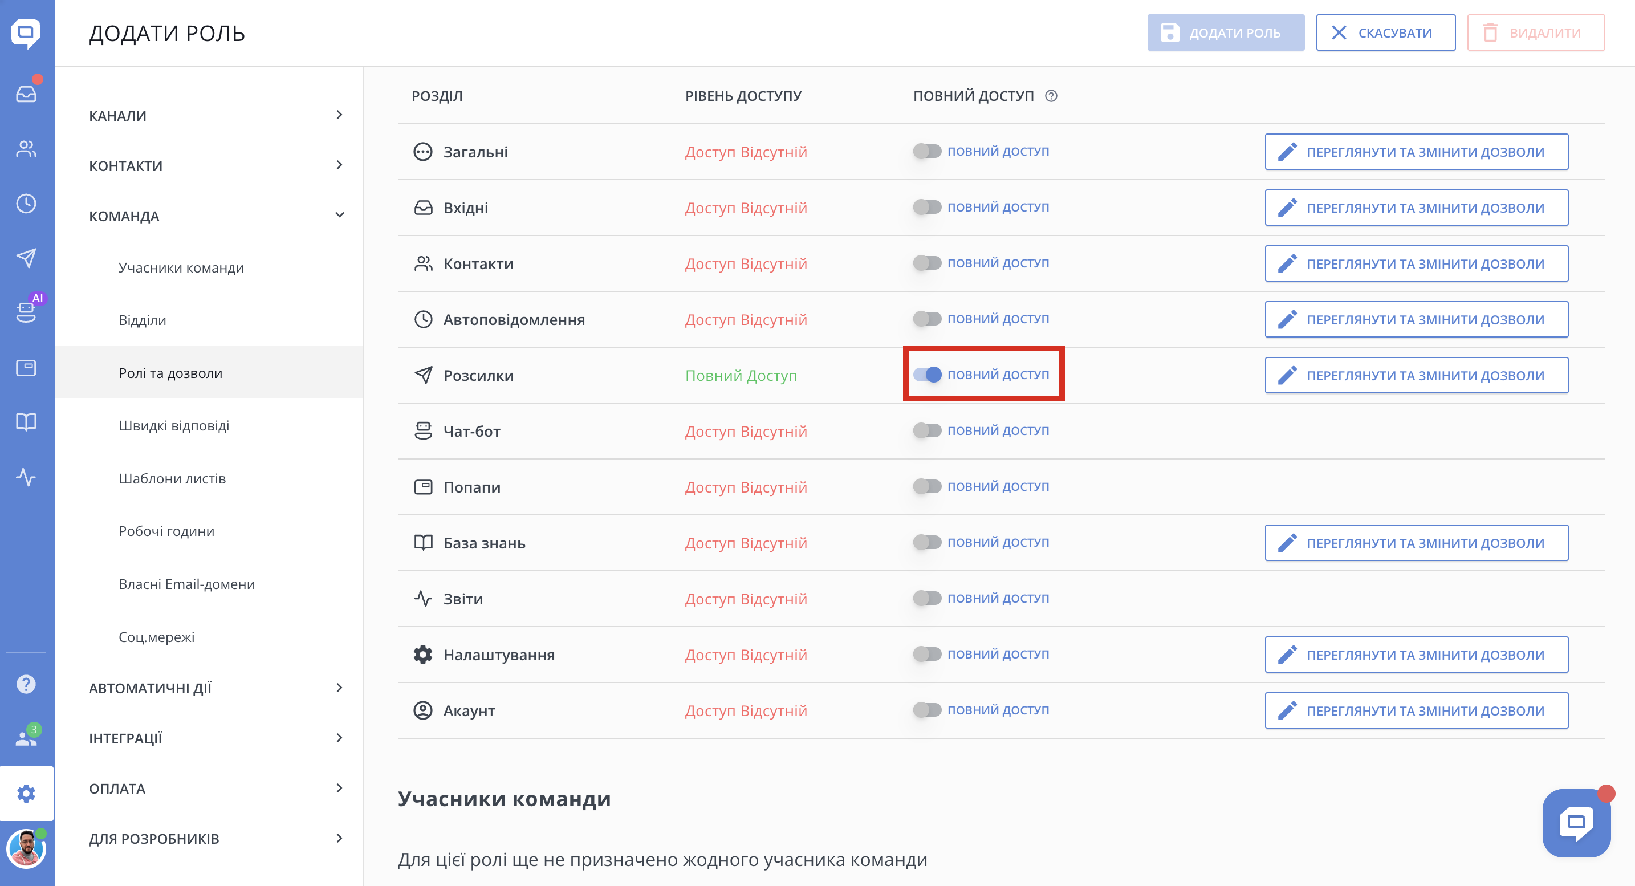Enable full access toggle for Чат-бот
Viewport: 1635px width, 886px height.
(928, 430)
